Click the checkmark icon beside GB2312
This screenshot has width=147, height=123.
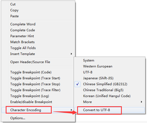point(77,84)
